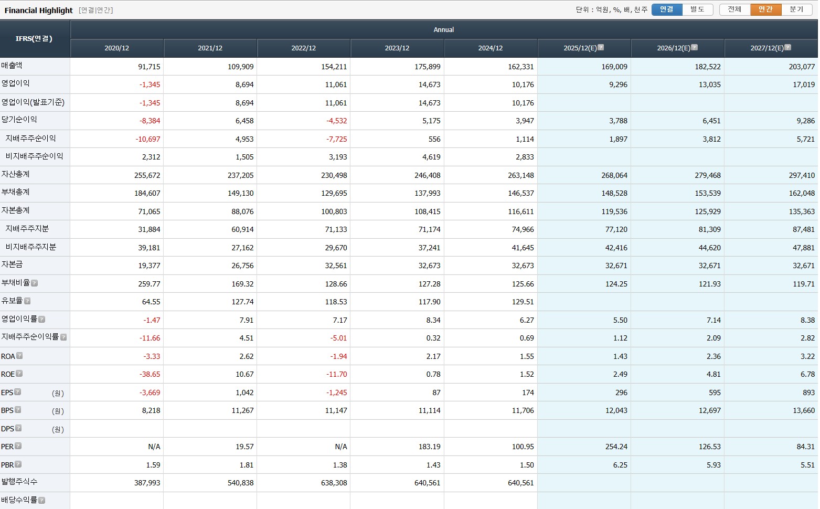
Task: Switch to 별도 separate view
Action: point(698,9)
